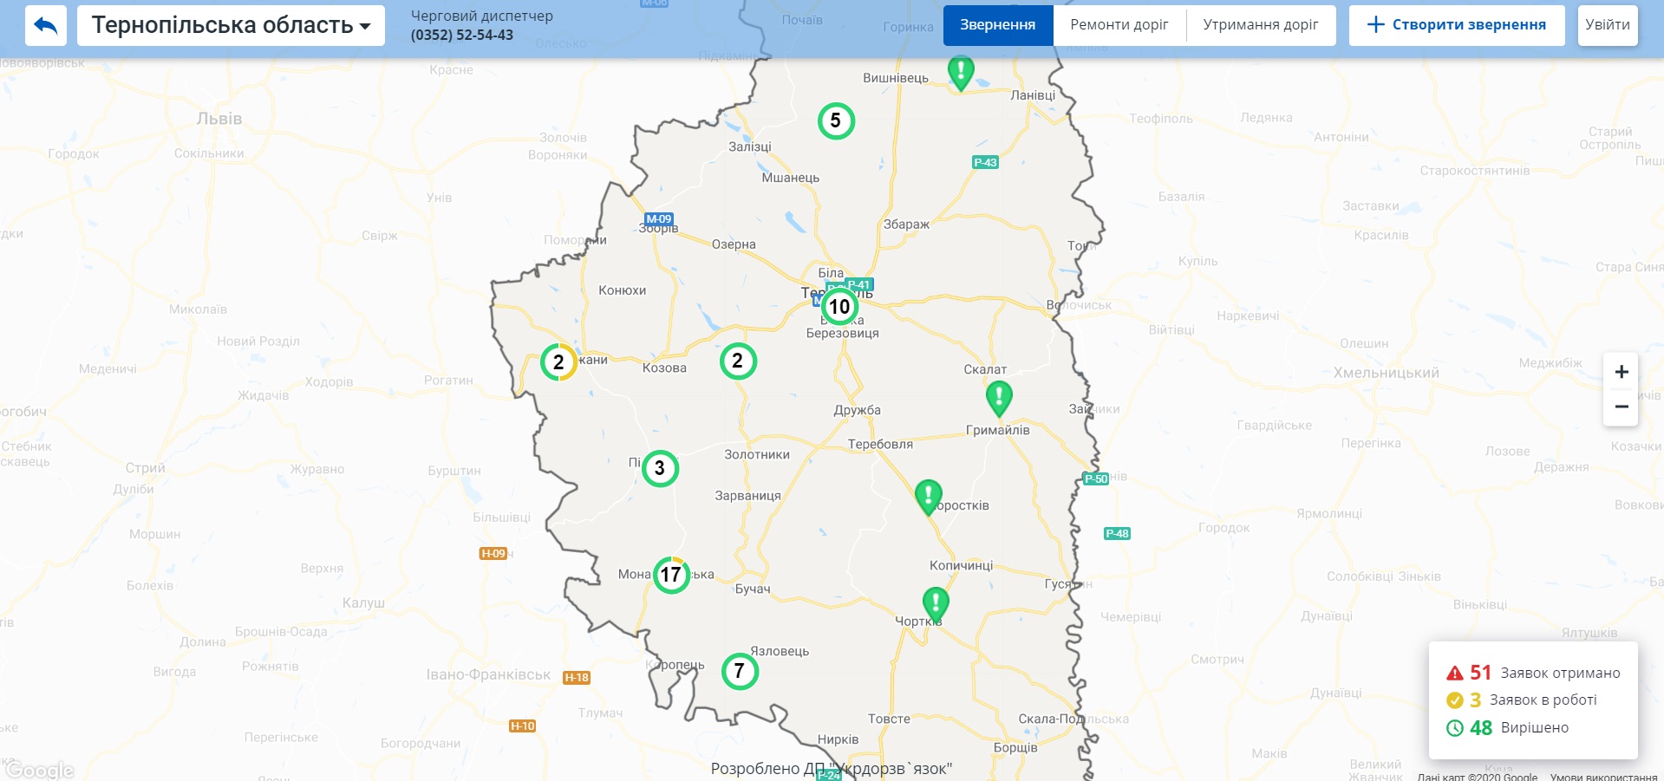Viewport: 1664px width, 781px height.
Task: Click the Черговий диспетчер label
Action: (x=481, y=16)
